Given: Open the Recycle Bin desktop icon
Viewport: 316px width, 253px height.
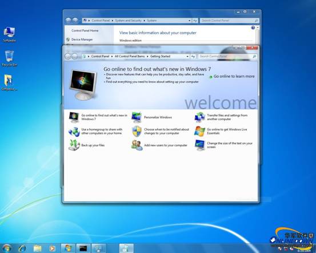Looking at the screenshot, I should coord(9,58).
